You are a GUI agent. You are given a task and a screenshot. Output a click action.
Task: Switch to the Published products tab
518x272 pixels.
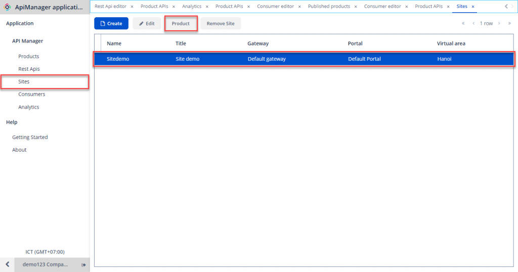coord(329,7)
